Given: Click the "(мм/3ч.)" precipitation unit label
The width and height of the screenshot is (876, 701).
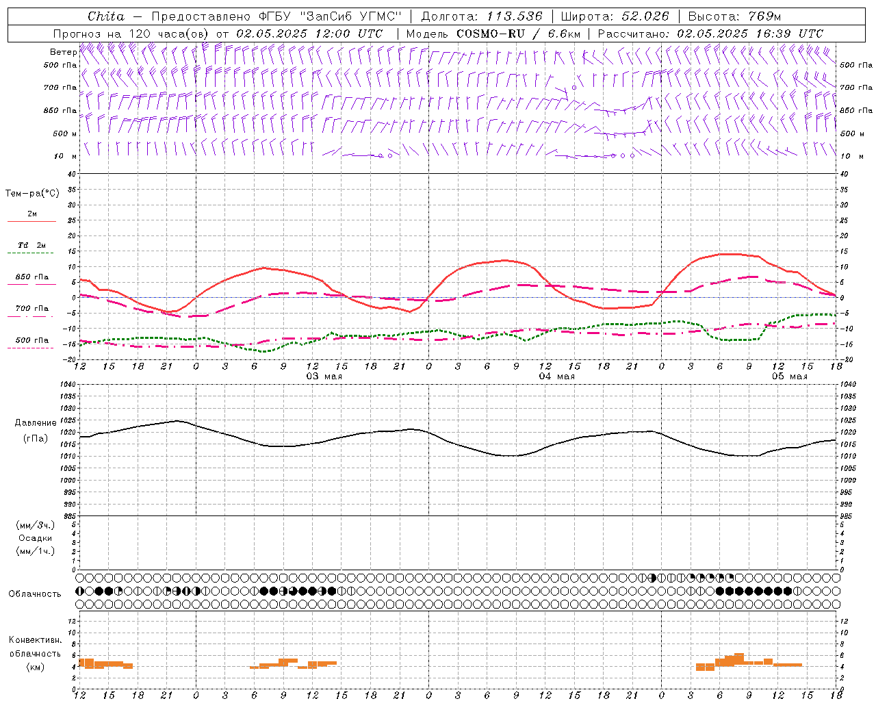Looking at the screenshot, I should [35, 525].
